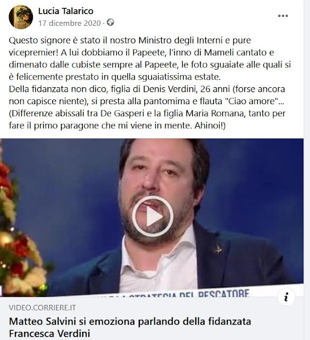Open the 17 dicembre 2020 timestamp
Screen dimensions: 310x340
[x=70, y=23]
